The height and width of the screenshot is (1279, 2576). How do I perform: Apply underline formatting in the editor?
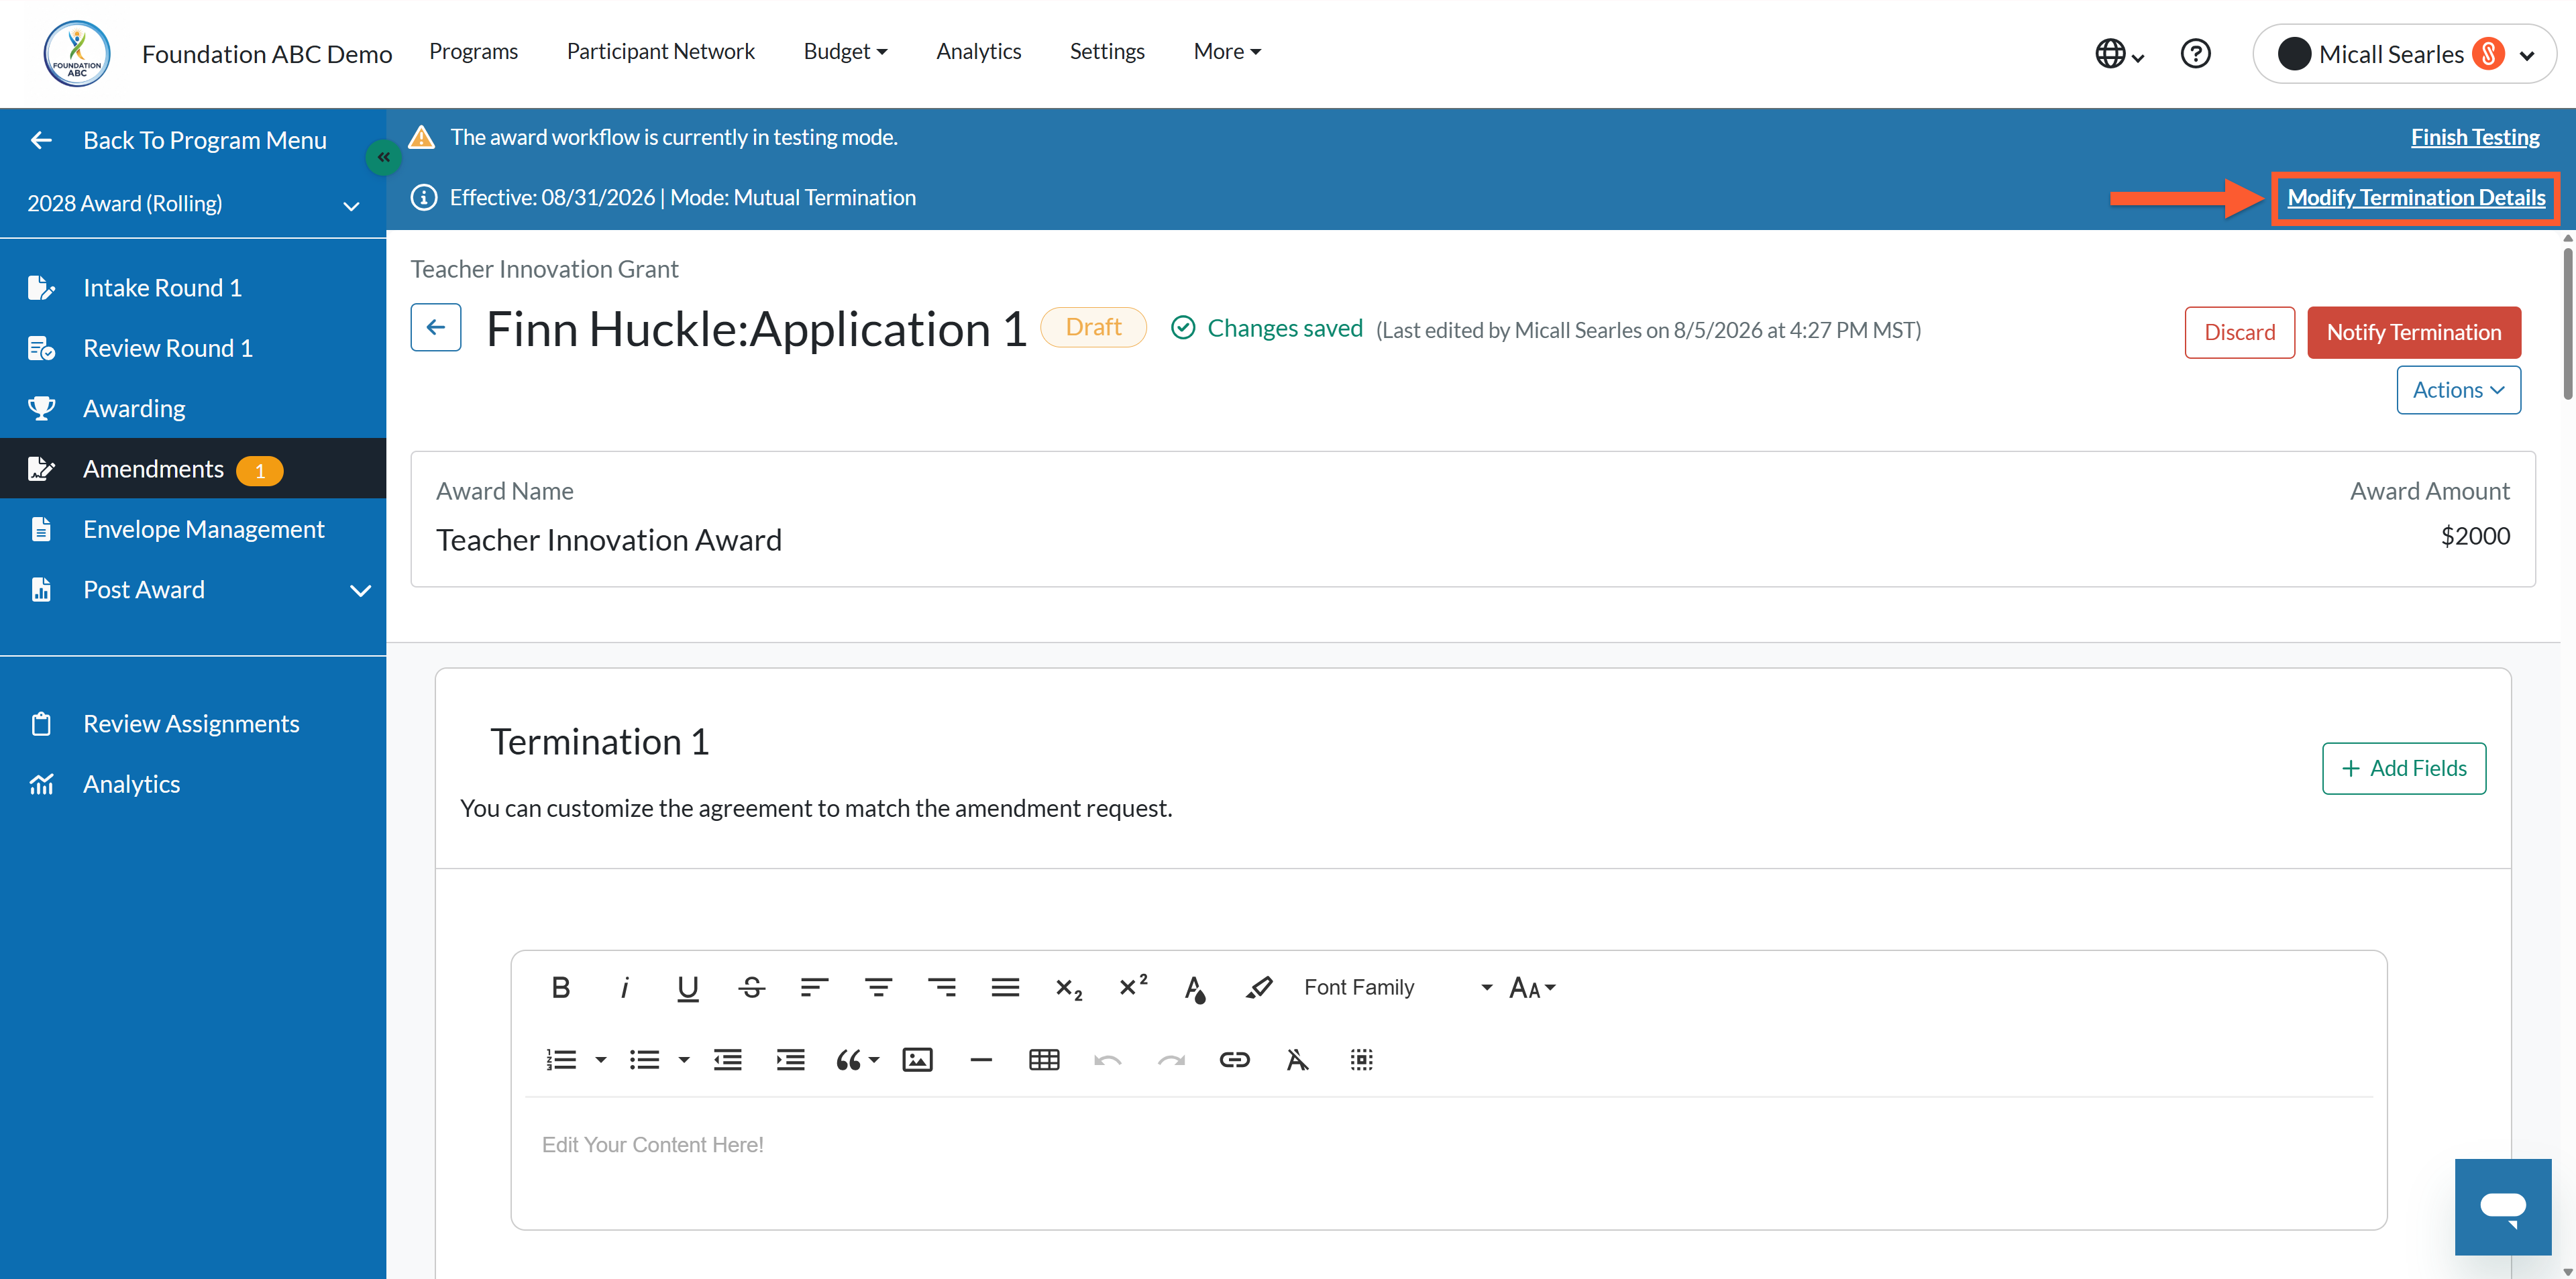pos(688,988)
